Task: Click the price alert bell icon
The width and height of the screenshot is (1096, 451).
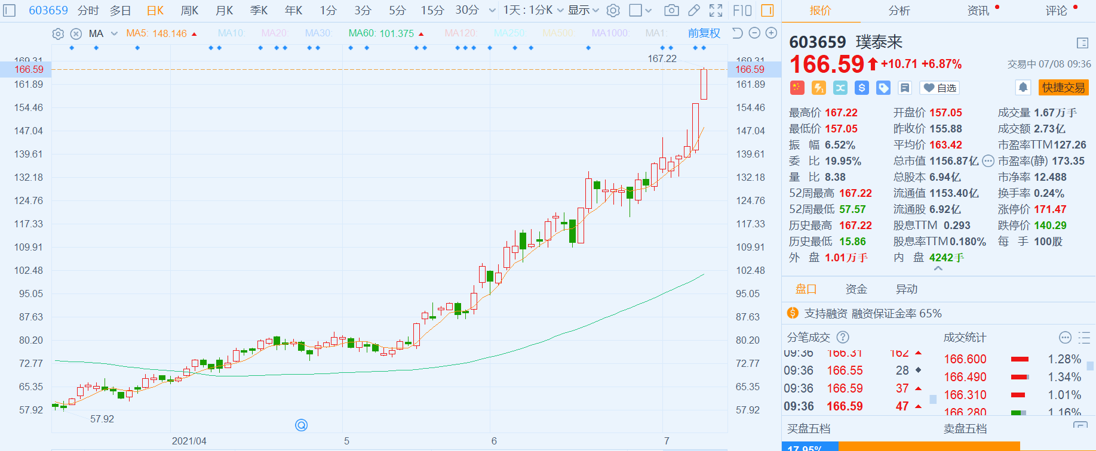Action: [x=1023, y=88]
